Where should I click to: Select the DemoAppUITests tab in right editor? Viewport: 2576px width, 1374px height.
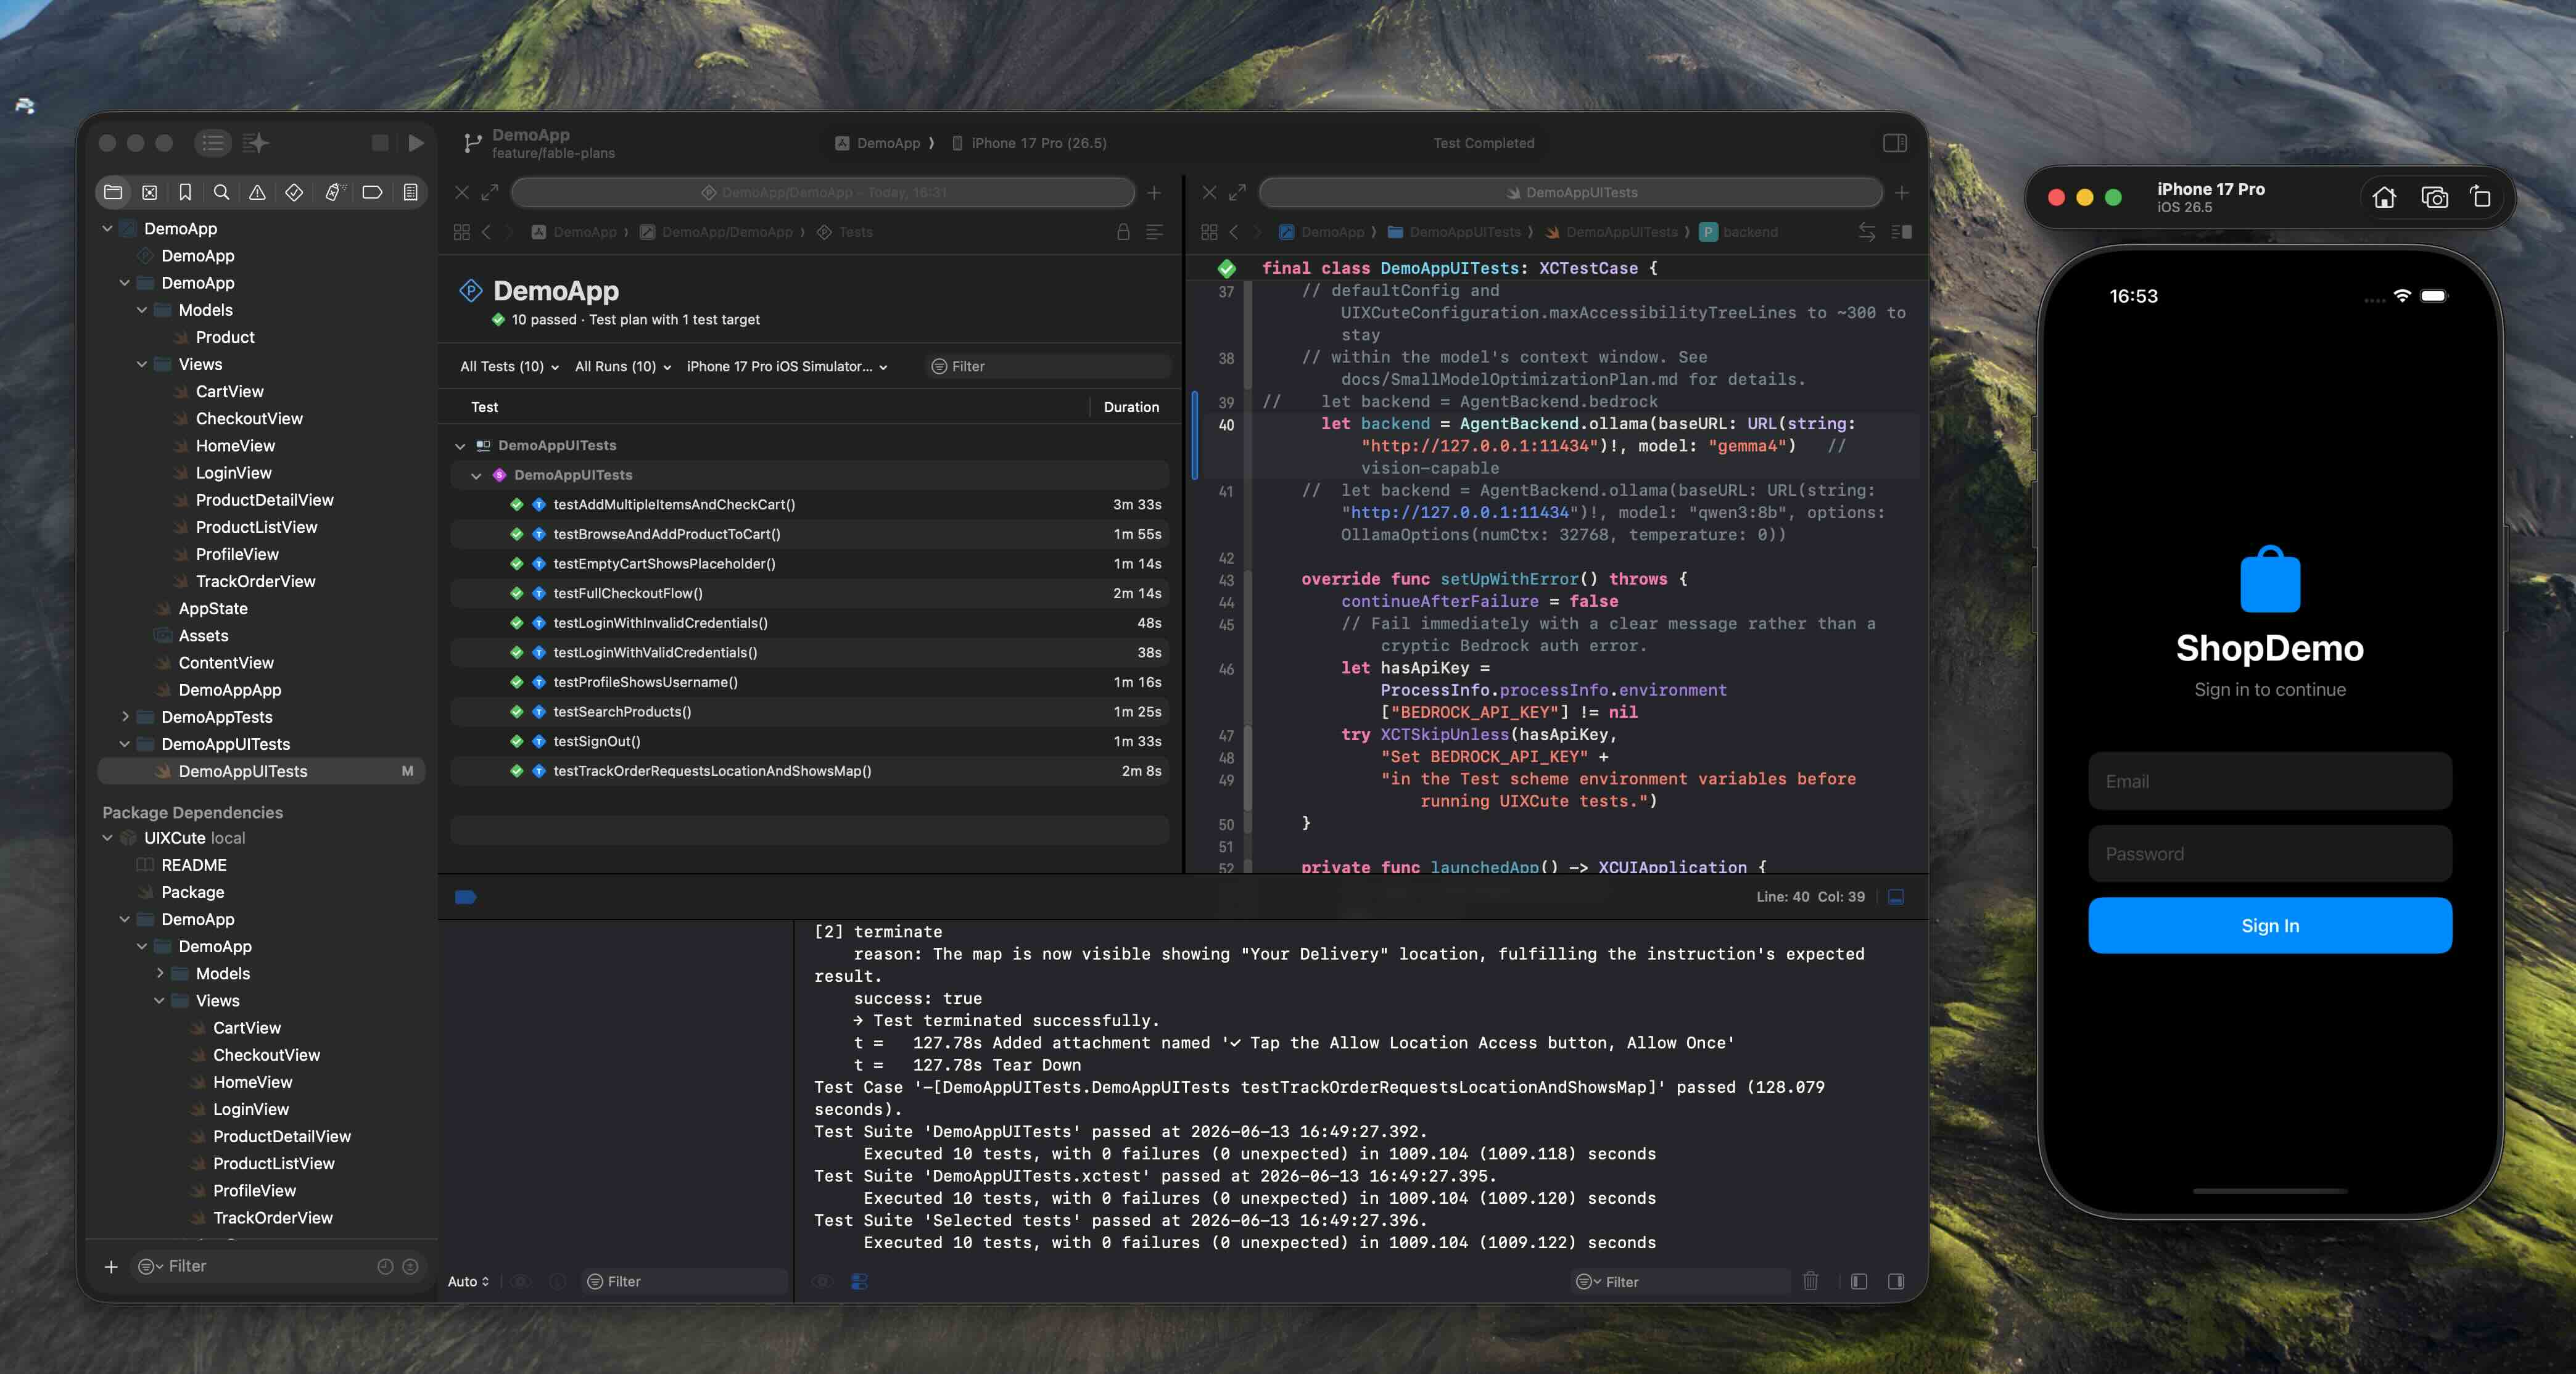[1570, 192]
